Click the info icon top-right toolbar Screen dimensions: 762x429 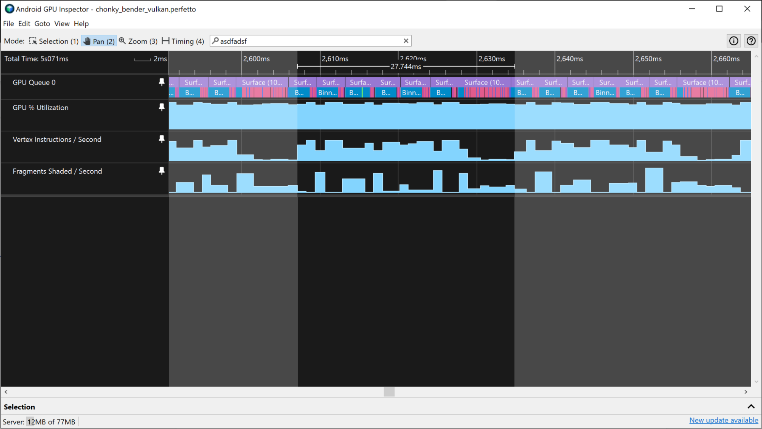(734, 40)
